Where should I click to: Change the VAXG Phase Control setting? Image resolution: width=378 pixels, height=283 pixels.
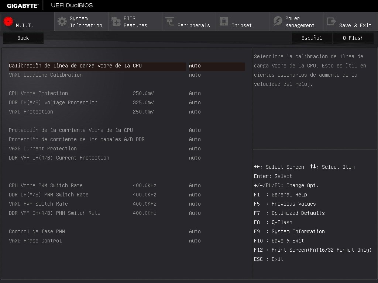195,241
